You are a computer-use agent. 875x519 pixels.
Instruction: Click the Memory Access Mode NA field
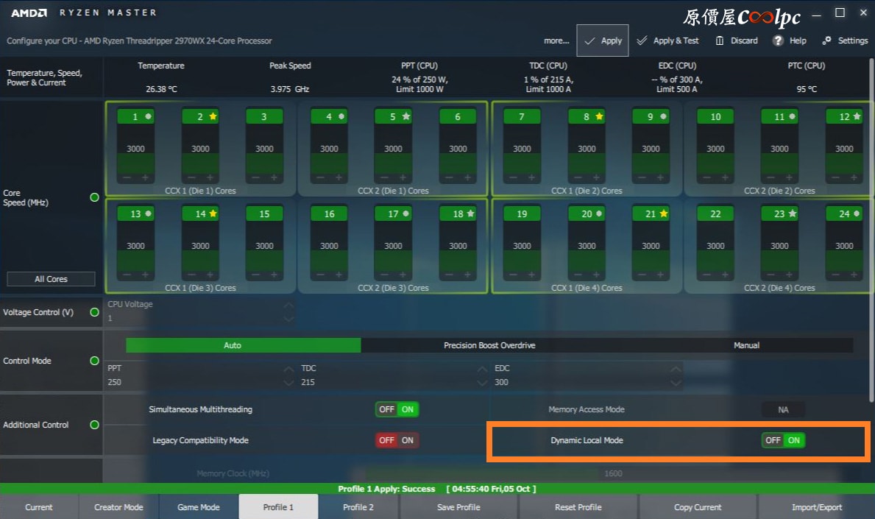tap(783, 409)
